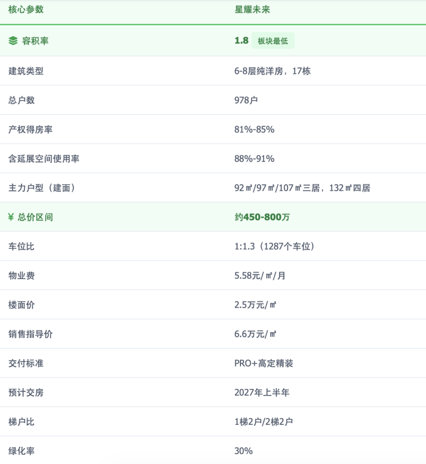Select the 6-8层纯洋房，17栋 value
426x464 pixels.
click(x=272, y=71)
